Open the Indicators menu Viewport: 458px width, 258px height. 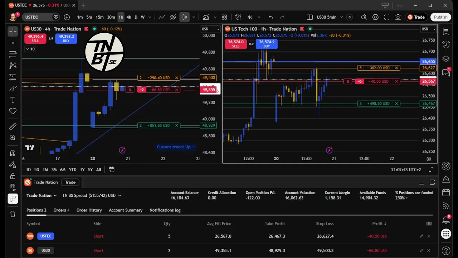click(206, 17)
